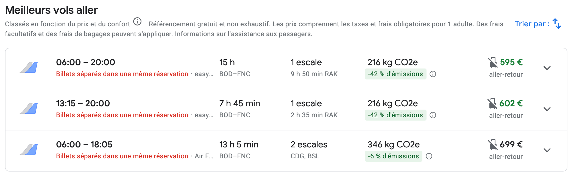574x177 pixels.
Task: Click emissions info icon on 699 € flight
Action: 429,156
